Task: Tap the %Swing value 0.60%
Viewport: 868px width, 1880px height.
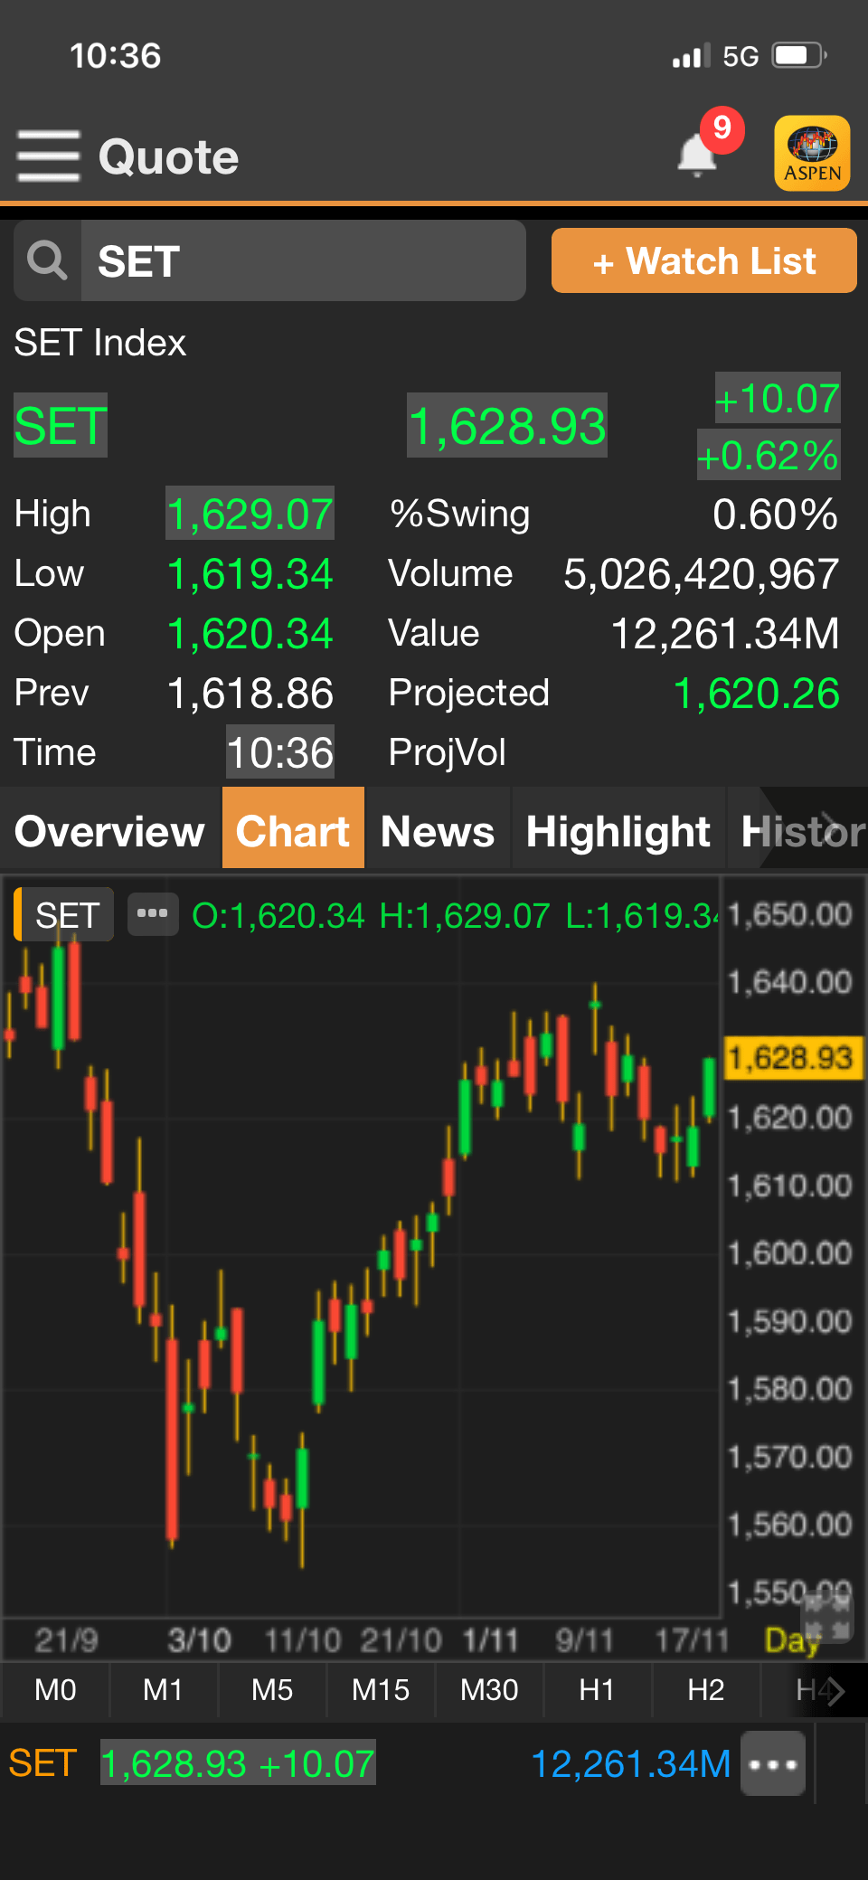Action: 776,514
